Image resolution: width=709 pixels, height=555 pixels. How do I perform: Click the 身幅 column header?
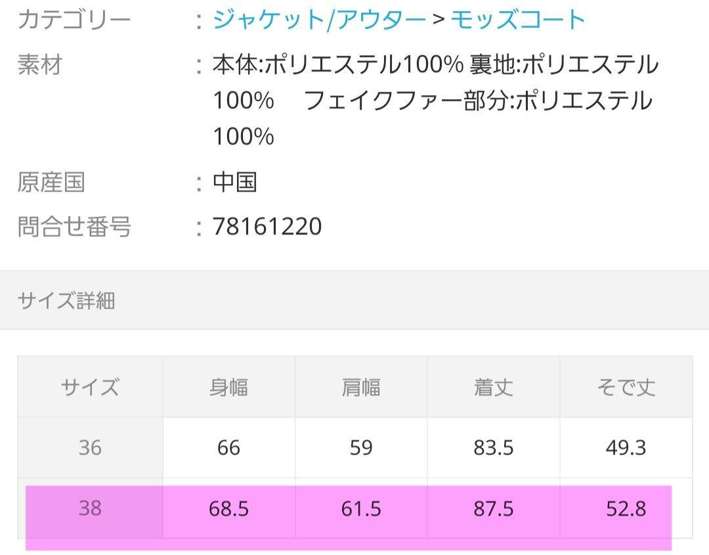point(229,388)
